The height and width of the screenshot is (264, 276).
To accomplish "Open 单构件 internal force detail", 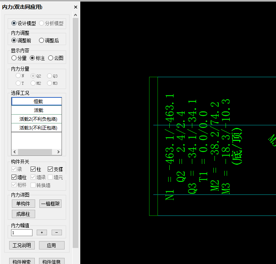I will point(23,204).
